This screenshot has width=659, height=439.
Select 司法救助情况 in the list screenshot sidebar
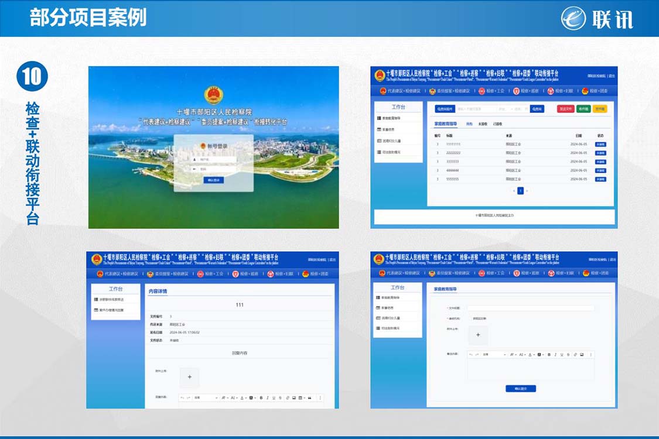[x=389, y=152]
